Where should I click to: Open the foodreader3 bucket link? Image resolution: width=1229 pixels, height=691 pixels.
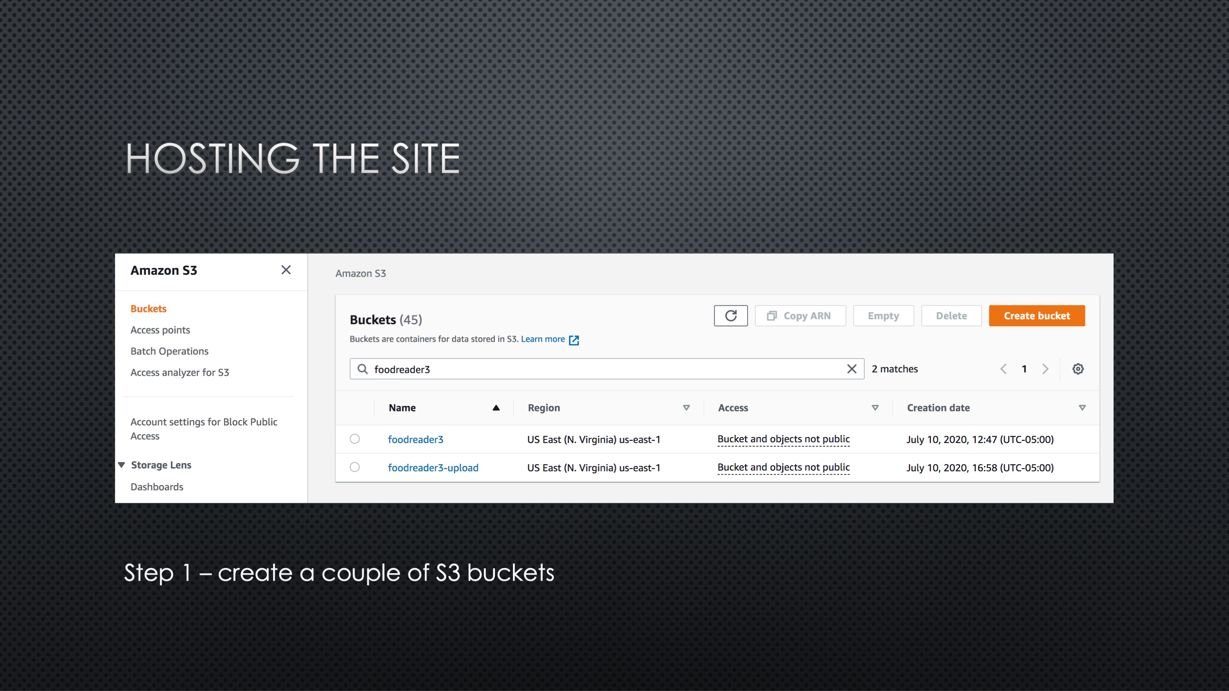click(x=416, y=439)
